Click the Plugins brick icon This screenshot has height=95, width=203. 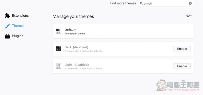(x=7, y=36)
